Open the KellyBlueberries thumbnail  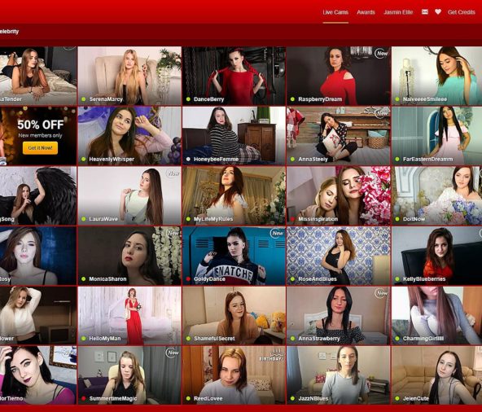click(436, 256)
